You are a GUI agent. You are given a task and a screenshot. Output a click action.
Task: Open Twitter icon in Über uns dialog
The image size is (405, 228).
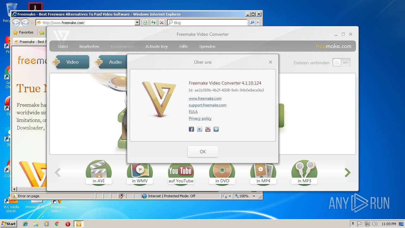(x=200, y=129)
